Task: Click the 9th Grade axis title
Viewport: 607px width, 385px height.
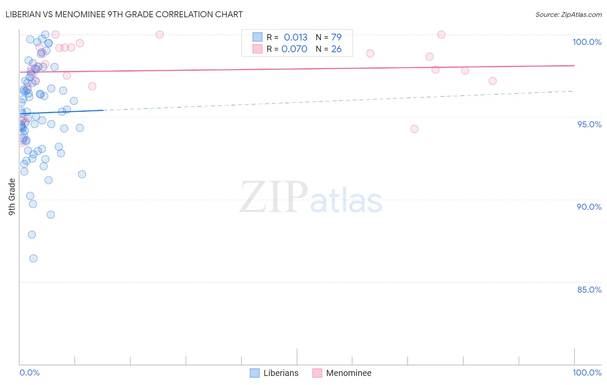Action: (12, 197)
